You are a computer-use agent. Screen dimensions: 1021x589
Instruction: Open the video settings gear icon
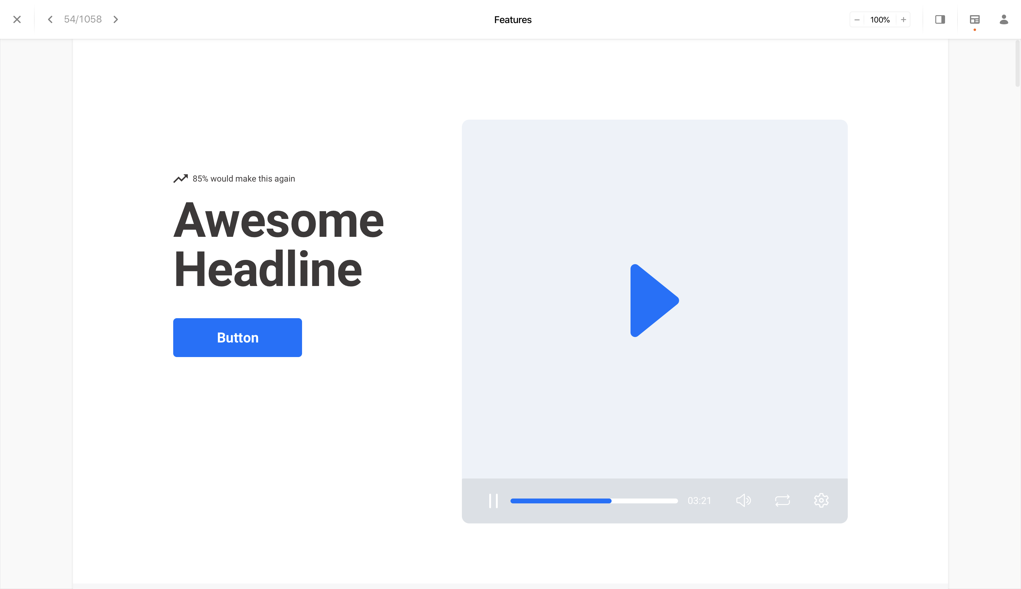[x=821, y=500]
